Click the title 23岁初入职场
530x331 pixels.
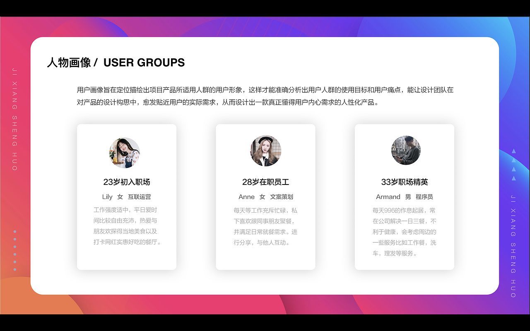127,182
